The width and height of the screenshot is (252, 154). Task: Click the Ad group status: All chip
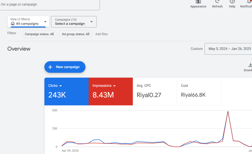[x=76, y=34]
